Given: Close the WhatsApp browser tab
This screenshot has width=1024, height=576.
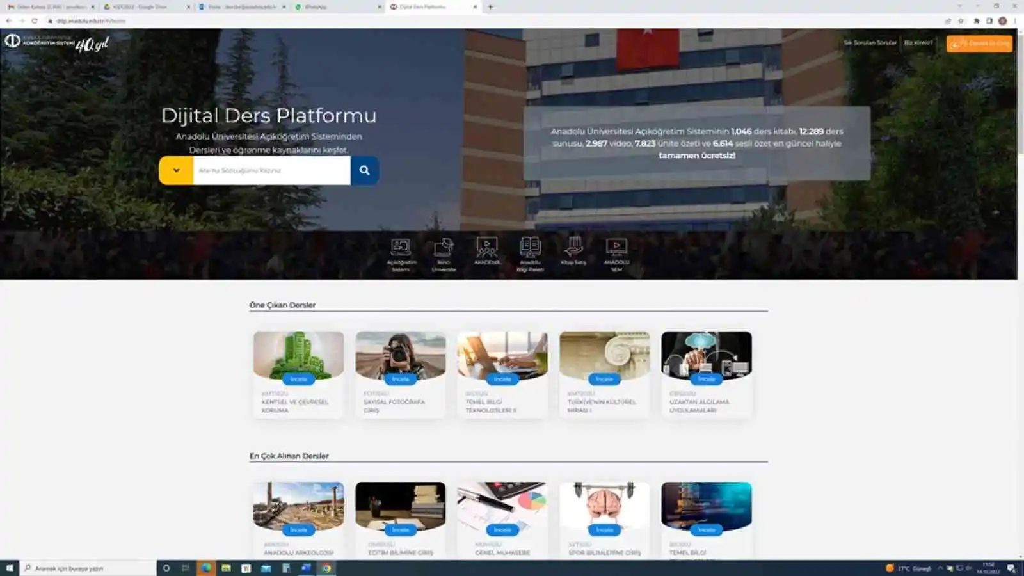Looking at the screenshot, I should pyautogui.click(x=380, y=7).
